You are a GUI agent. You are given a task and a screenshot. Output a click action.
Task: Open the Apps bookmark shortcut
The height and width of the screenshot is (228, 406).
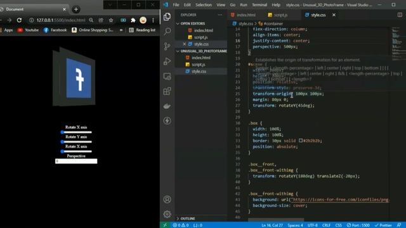pos(6,30)
